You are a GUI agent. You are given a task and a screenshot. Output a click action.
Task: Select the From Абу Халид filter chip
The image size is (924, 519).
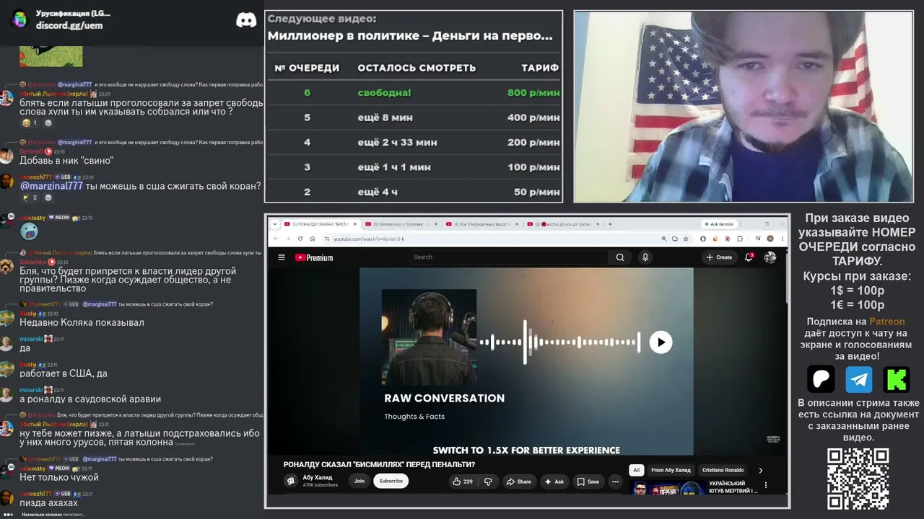pos(671,470)
